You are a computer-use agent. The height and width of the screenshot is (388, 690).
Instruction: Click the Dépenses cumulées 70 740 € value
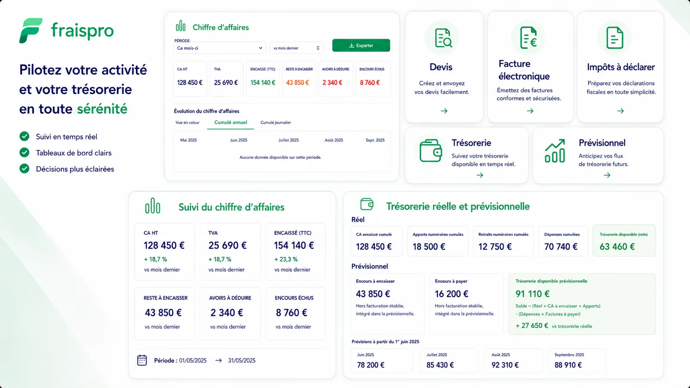click(x=561, y=247)
